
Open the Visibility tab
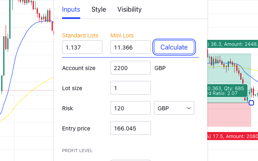(129, 9)
